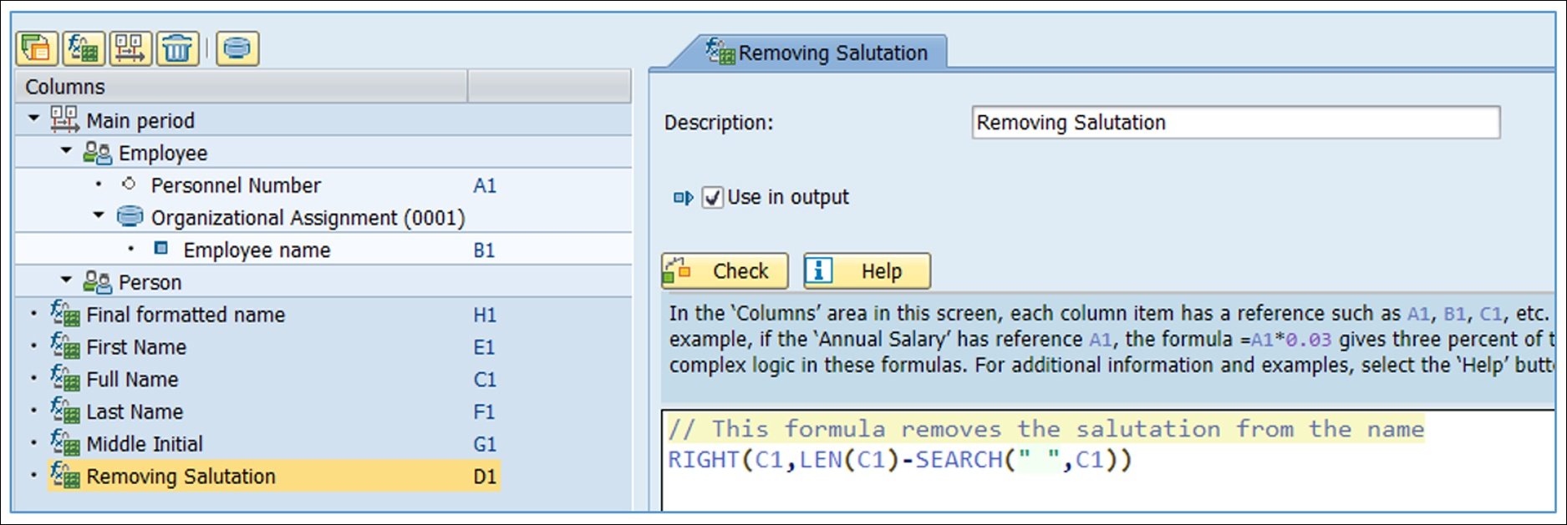Click inside the Description text field

[x=1233, y=121]
